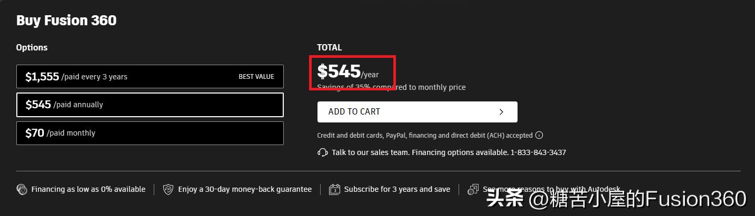Click the info icon beside accepted payment methods
The width and height of the screenshot is (755, 216).
[539, 135]
